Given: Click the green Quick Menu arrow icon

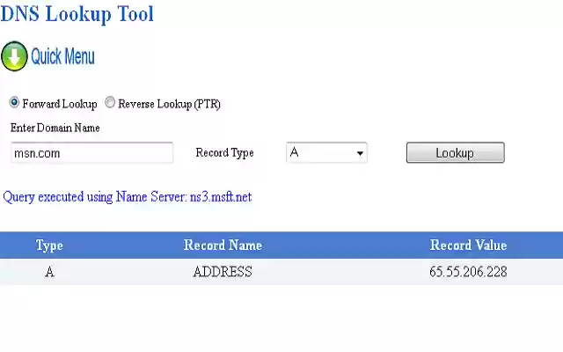Looking at the screenshot, I should click(x=14, y=56).
